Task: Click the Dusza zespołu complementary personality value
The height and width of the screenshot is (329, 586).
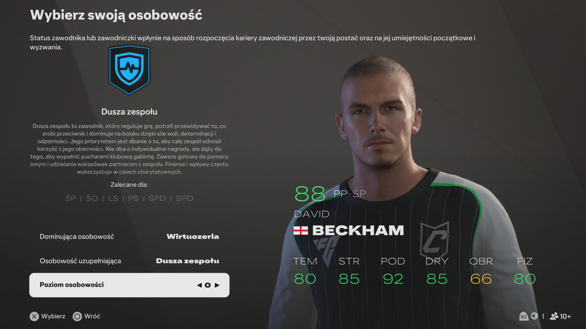Action: tap(188, 261)
